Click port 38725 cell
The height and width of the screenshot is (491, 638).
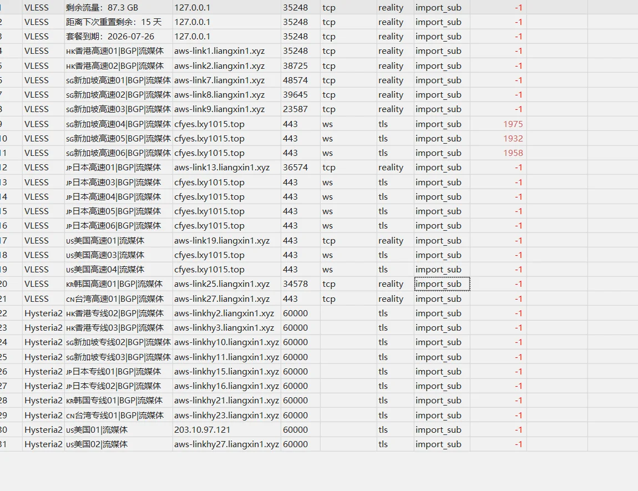(295, 66)
